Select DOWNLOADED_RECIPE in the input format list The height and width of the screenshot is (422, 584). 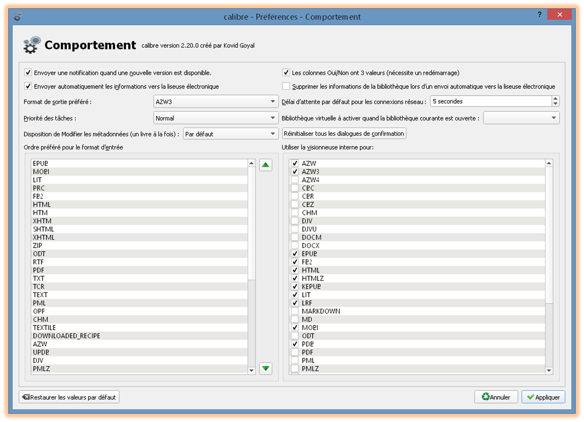(140, 336)
